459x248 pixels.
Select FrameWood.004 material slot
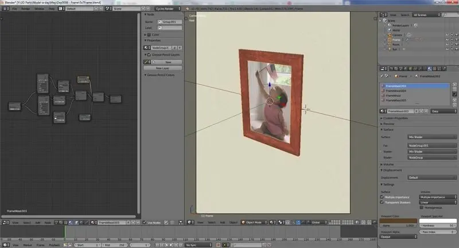pos(415,90)
